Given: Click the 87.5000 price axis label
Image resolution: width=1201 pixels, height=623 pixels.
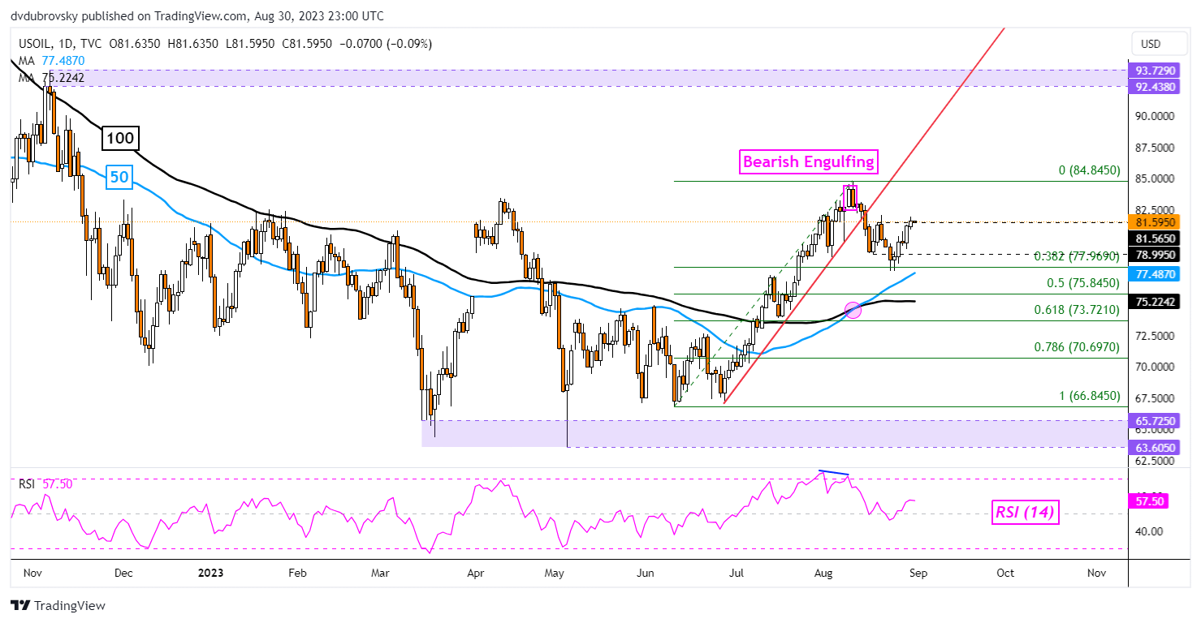Looking at the screenshot, I should pyautogui.click(x=1156, y=148).
